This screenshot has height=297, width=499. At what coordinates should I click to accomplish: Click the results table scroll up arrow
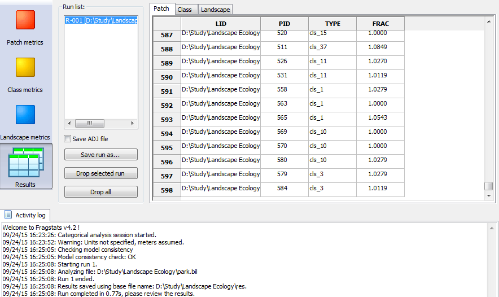click(488, 21)
